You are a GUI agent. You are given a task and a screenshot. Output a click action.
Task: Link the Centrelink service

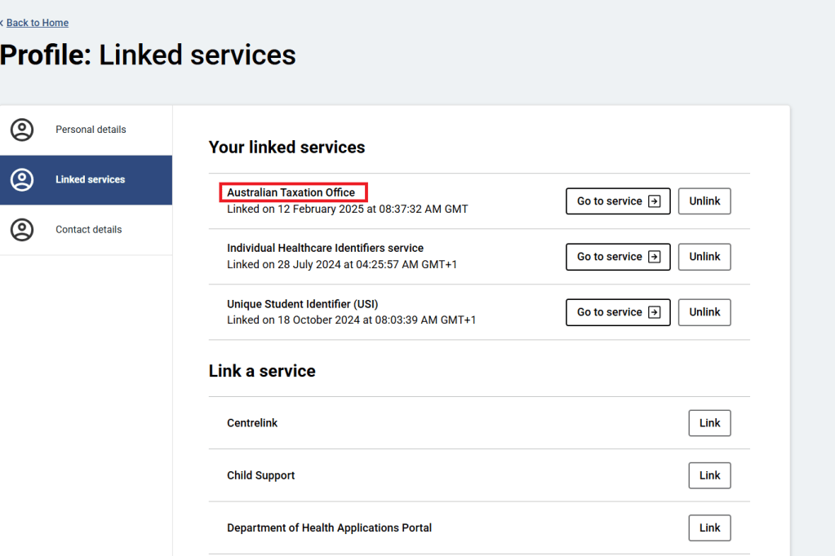(x=709, y=423)
